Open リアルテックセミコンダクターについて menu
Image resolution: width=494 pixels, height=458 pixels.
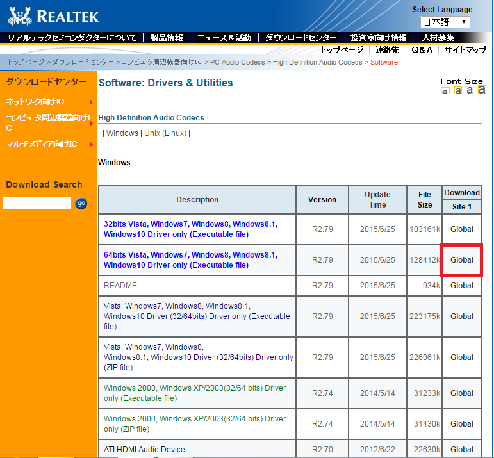[72, 38]
